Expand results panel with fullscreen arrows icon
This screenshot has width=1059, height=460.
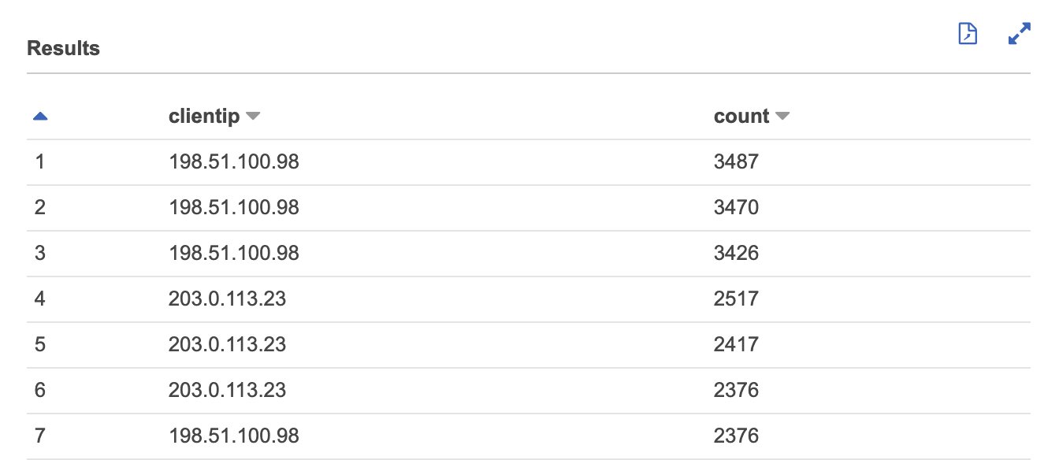coord(1020,34)
